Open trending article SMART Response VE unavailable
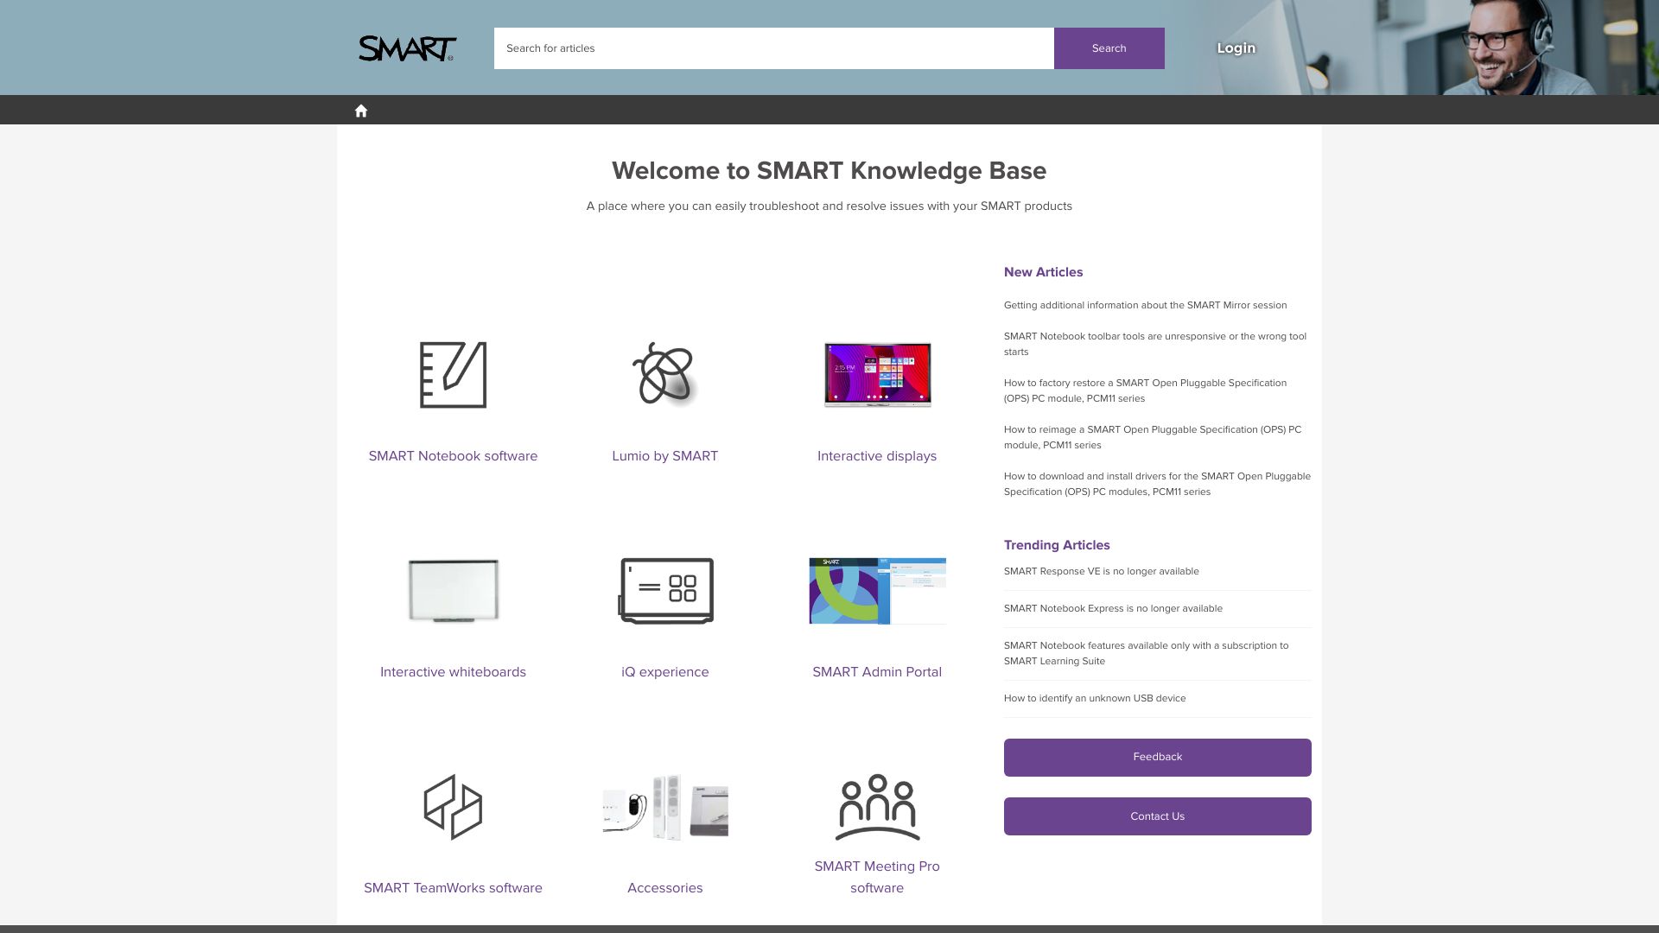1659x933 pixels. point(1101,571)
